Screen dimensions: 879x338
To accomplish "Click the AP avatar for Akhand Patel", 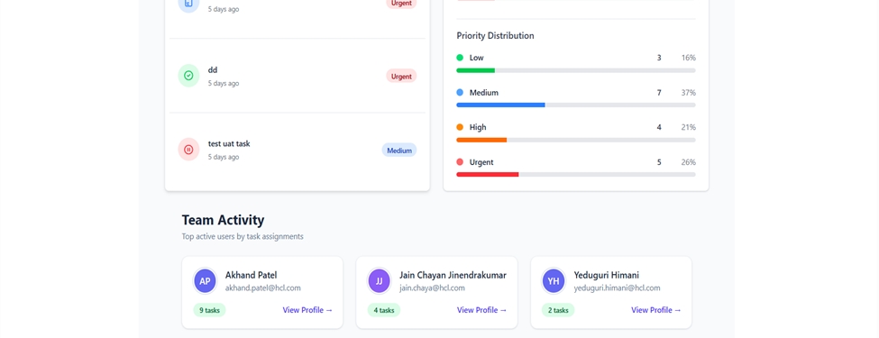I will pos(206,281).
